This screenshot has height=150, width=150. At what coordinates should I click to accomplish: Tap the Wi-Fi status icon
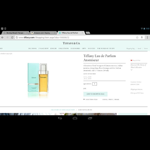tap(142, 28)
